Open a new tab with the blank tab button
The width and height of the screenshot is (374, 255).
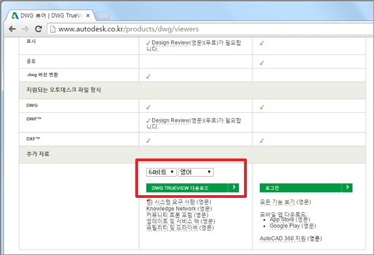point(103,16)
